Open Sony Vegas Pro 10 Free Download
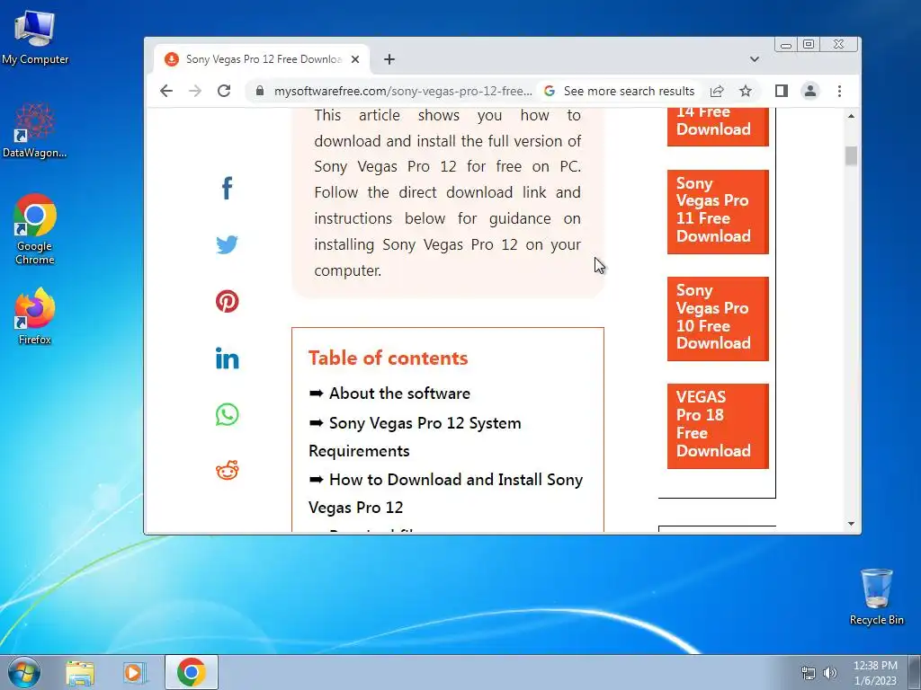The image size is (921, 690). point(718,319)
